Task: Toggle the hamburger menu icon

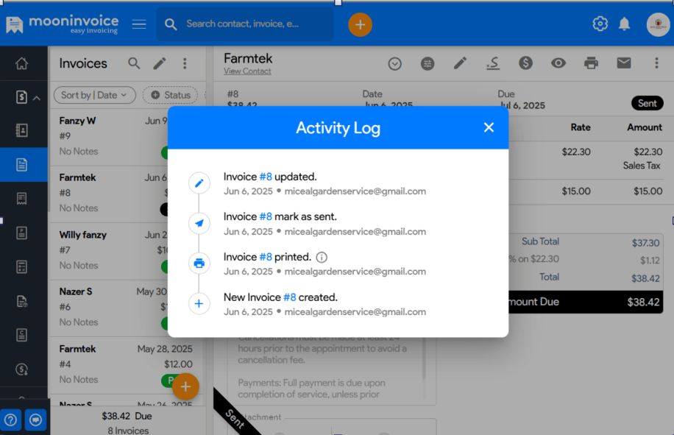Action: pyautogui.click(x=139, y=24)
